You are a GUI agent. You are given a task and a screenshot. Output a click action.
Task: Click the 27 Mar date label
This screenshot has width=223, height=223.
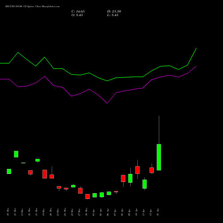[79, 212]
